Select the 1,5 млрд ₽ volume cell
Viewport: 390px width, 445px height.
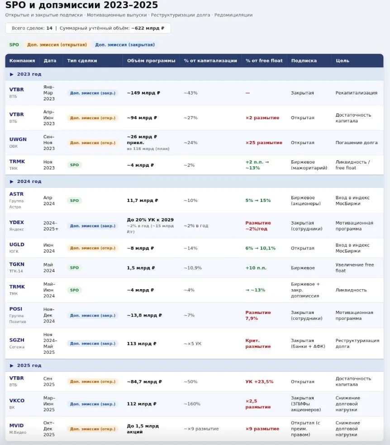click(x=141, y=267)
